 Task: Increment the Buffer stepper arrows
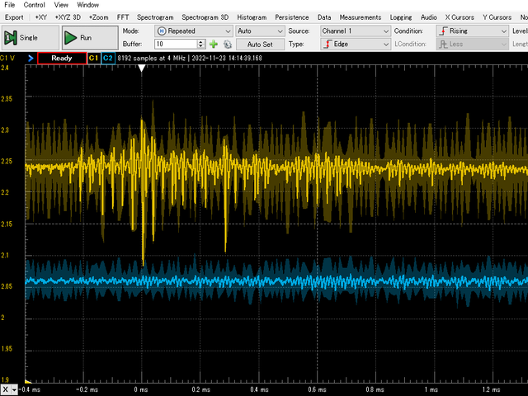click(201, 42)
